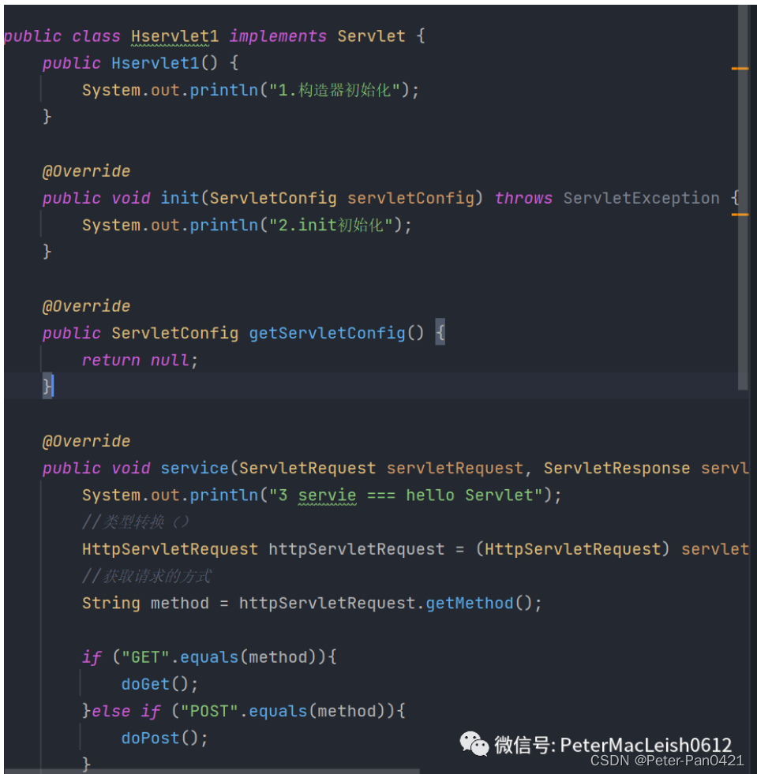Click the top orange warning stripe marker
Image resolution: width=757 pixels, height=774 pixels.
click(740, 69)
